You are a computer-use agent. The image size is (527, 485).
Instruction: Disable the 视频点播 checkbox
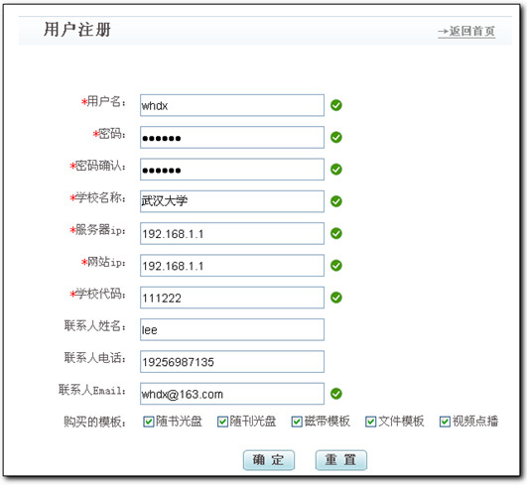(445, 422)
